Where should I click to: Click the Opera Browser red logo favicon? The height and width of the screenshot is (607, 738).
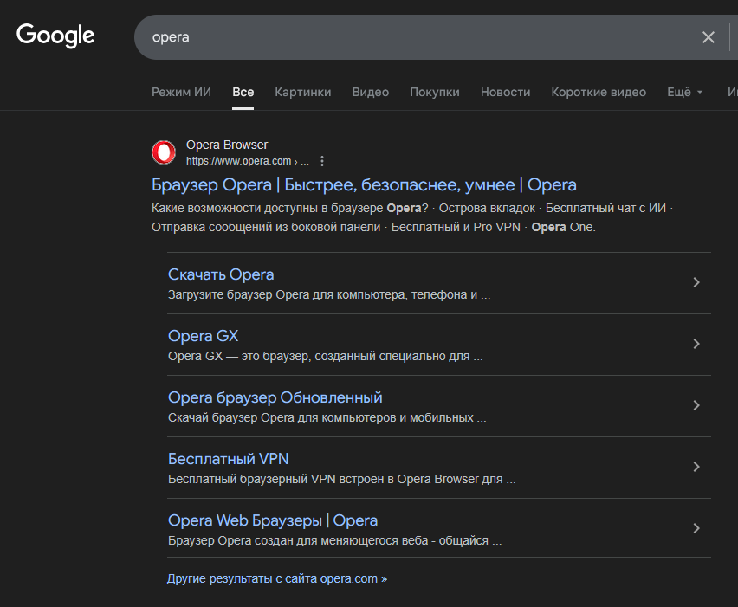coord(164,153)
